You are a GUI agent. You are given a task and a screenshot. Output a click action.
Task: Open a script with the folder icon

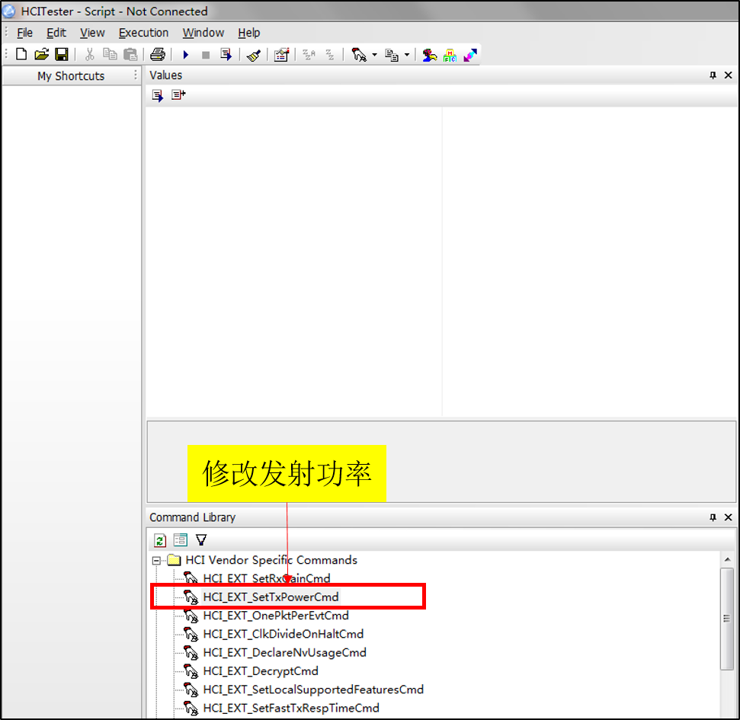point(41,55)
